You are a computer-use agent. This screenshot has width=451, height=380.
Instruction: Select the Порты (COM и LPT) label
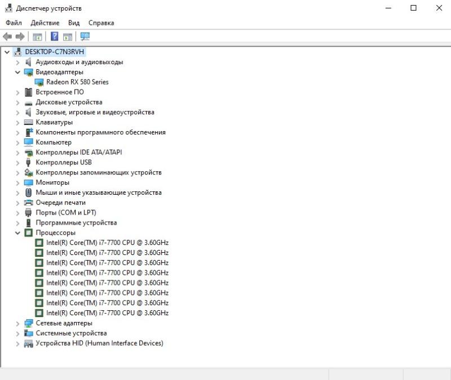click(66, 213)
